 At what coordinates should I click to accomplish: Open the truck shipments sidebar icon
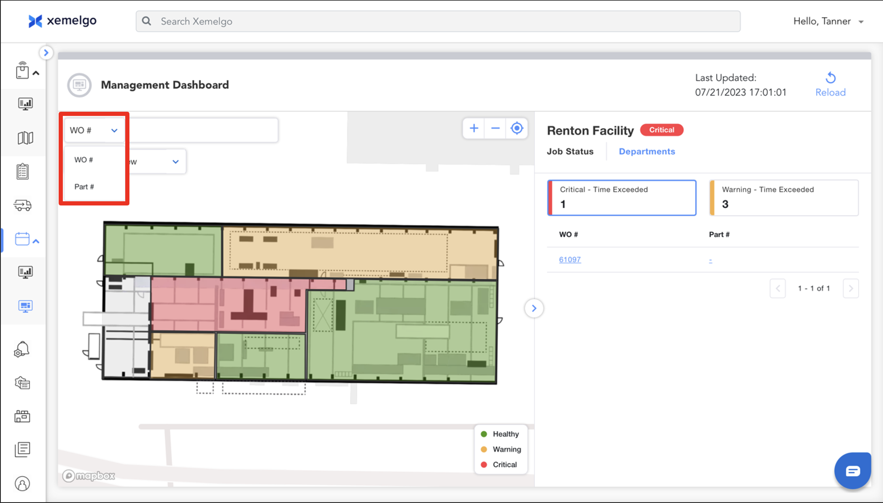[x=23, y=205]
